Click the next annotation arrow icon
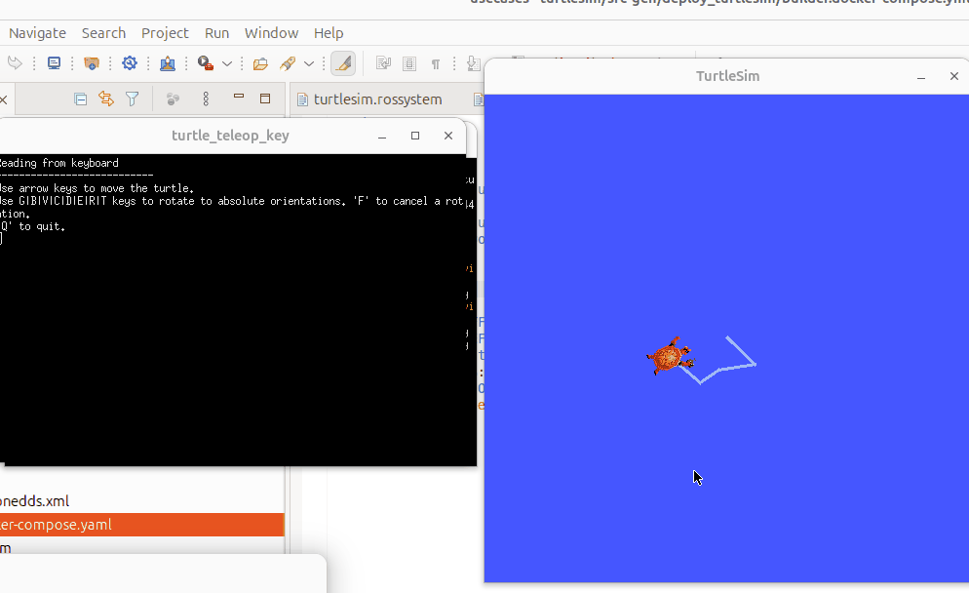The image size is (969, 593). click(473, 63)
